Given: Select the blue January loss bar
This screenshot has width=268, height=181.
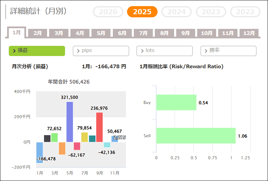Looking at the screenshot, I should tap(40, 152).
